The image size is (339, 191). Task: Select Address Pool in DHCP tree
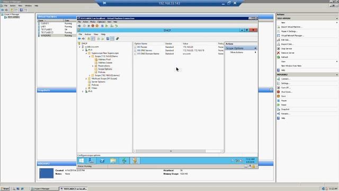[104, 59]
